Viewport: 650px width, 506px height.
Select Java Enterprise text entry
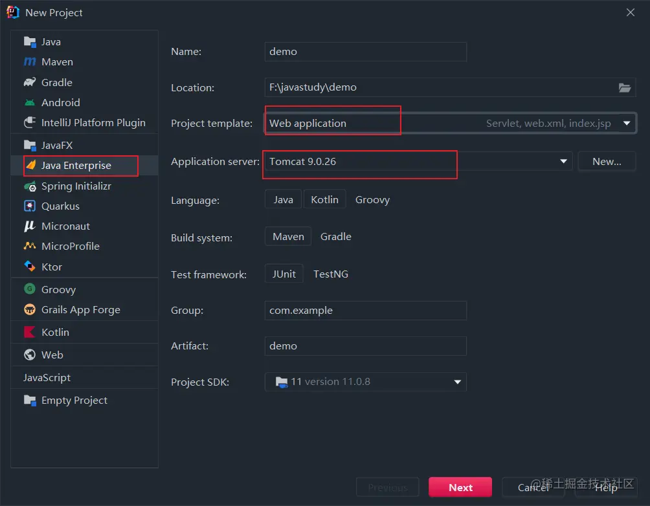[x=76, y=166]
